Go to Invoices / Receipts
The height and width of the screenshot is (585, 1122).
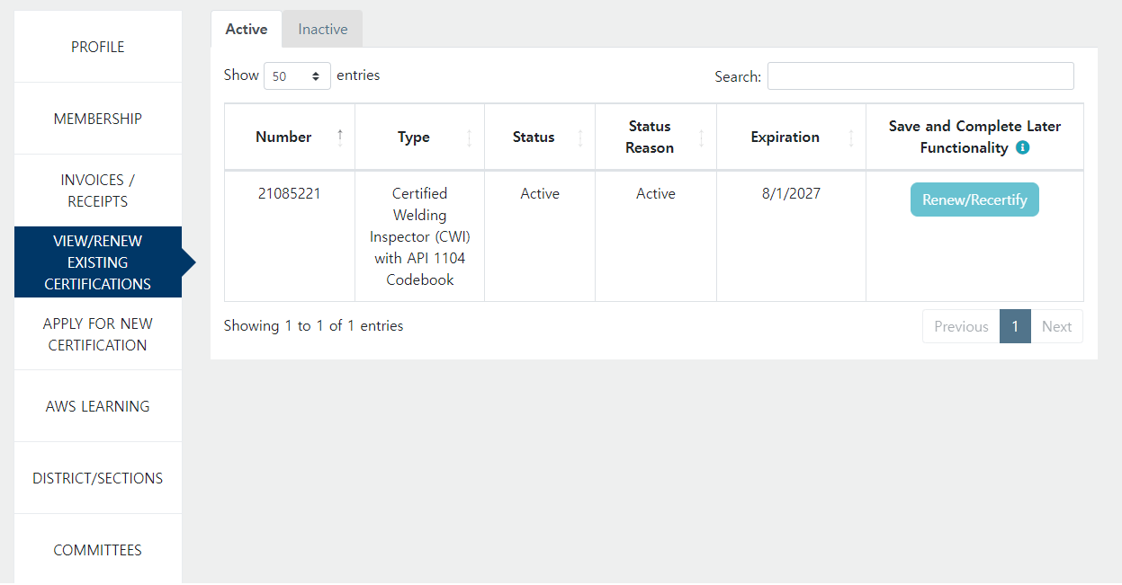coord(98,191)
